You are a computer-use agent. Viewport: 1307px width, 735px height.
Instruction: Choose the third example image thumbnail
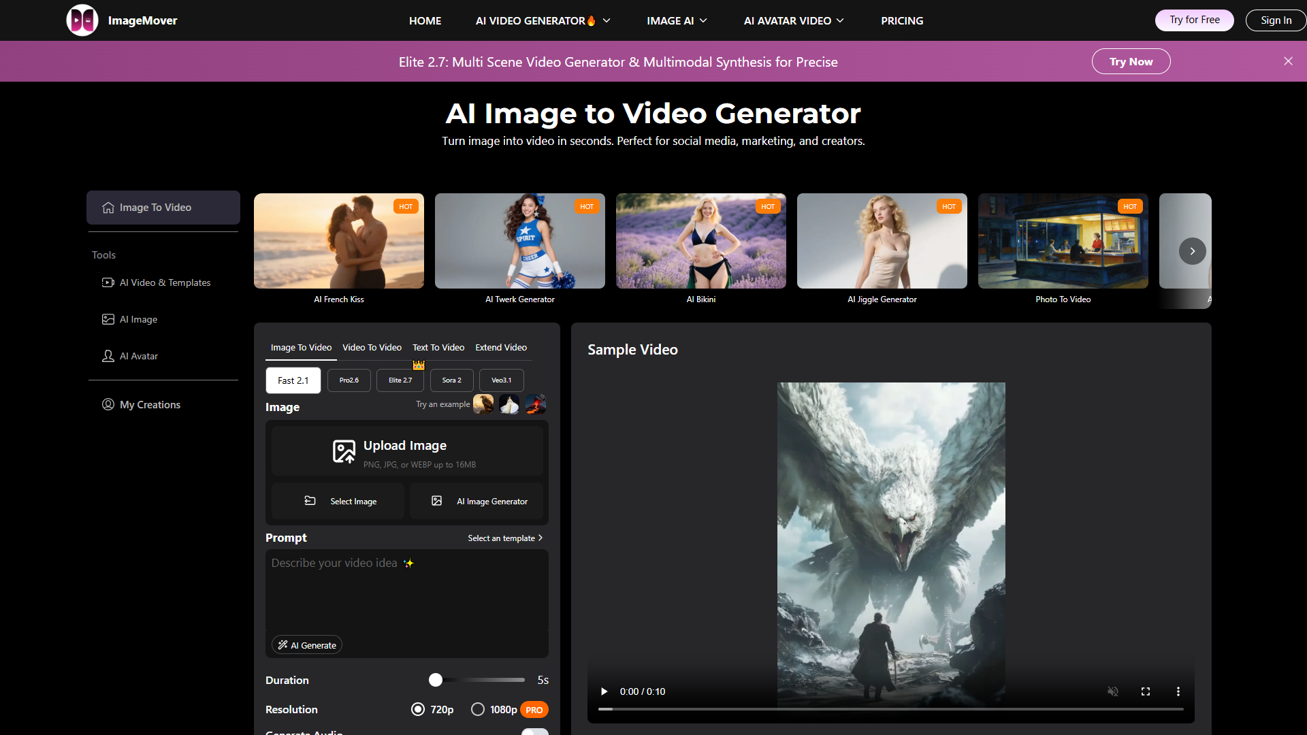[536, 404]
